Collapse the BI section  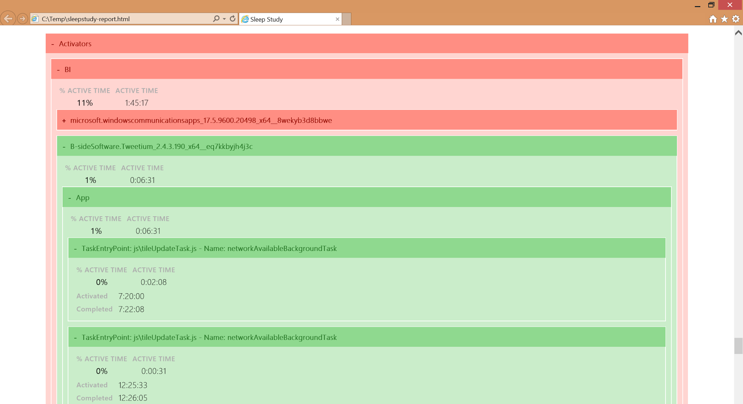(367, 69)
